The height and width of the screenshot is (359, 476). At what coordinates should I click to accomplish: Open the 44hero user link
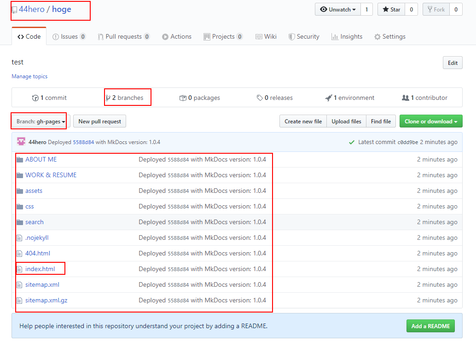[32, 9]
